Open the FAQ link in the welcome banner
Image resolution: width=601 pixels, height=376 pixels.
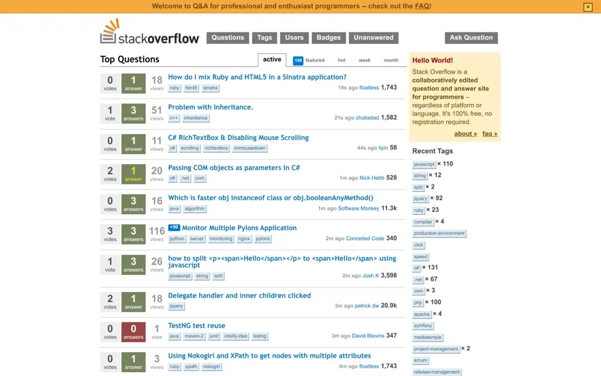422,6
